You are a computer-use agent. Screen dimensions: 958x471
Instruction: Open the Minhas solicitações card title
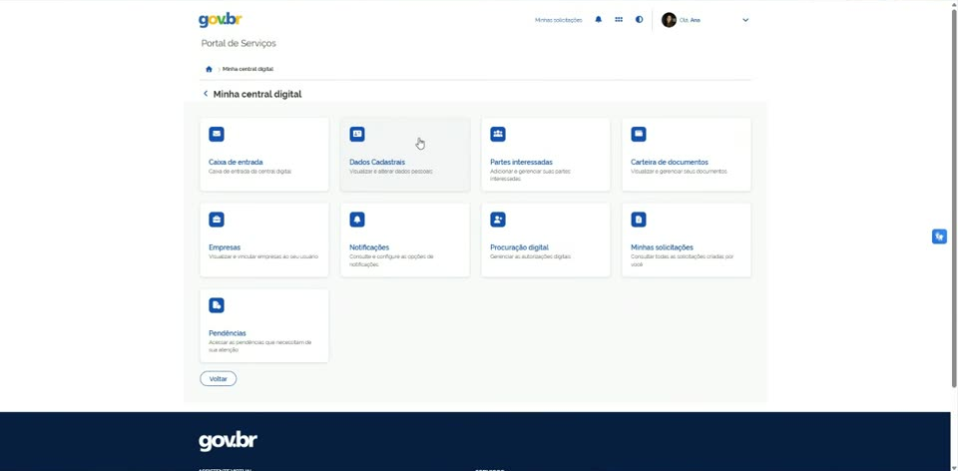coord(663,247)
